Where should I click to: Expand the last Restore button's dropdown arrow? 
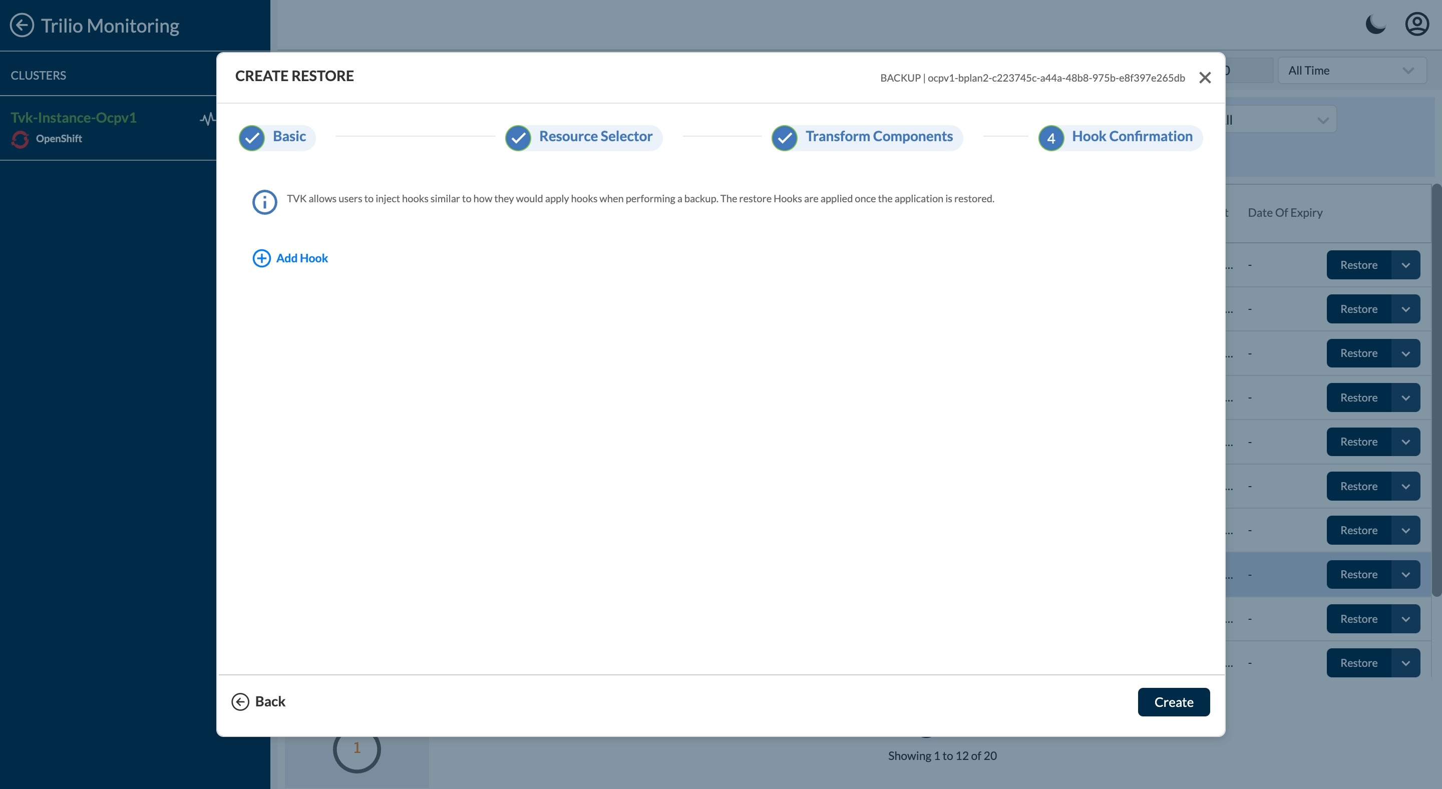pyautogui.click(x=1405, y=663)
